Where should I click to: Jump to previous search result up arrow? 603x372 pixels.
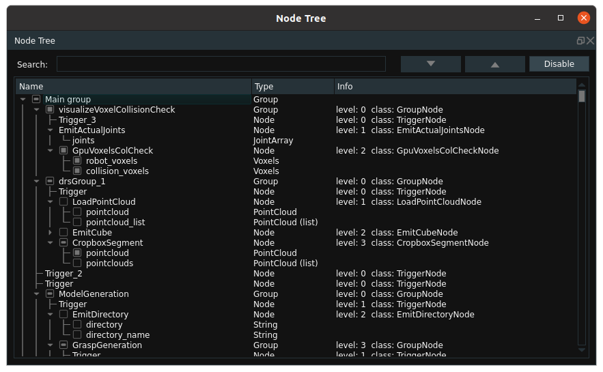pos(495,63)
